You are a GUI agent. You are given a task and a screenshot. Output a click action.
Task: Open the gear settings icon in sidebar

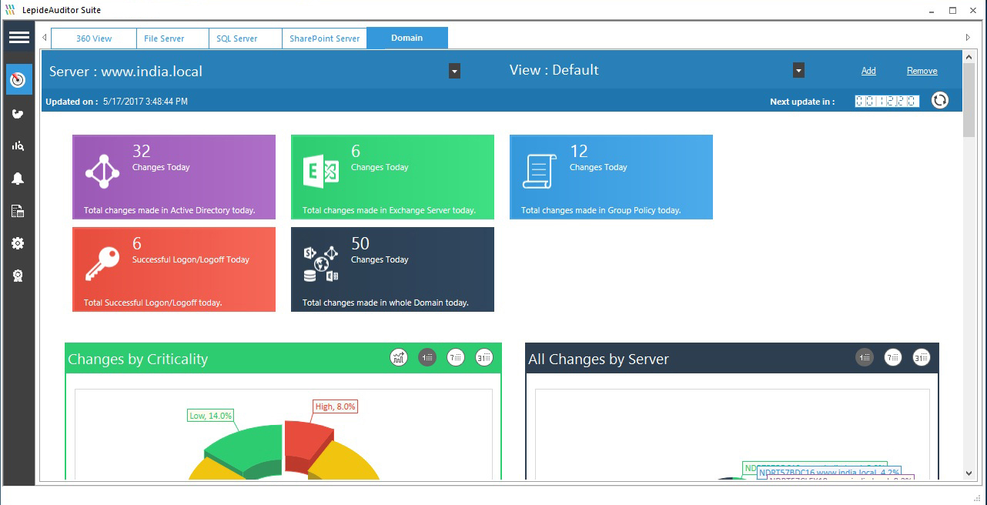pos(18,243)
